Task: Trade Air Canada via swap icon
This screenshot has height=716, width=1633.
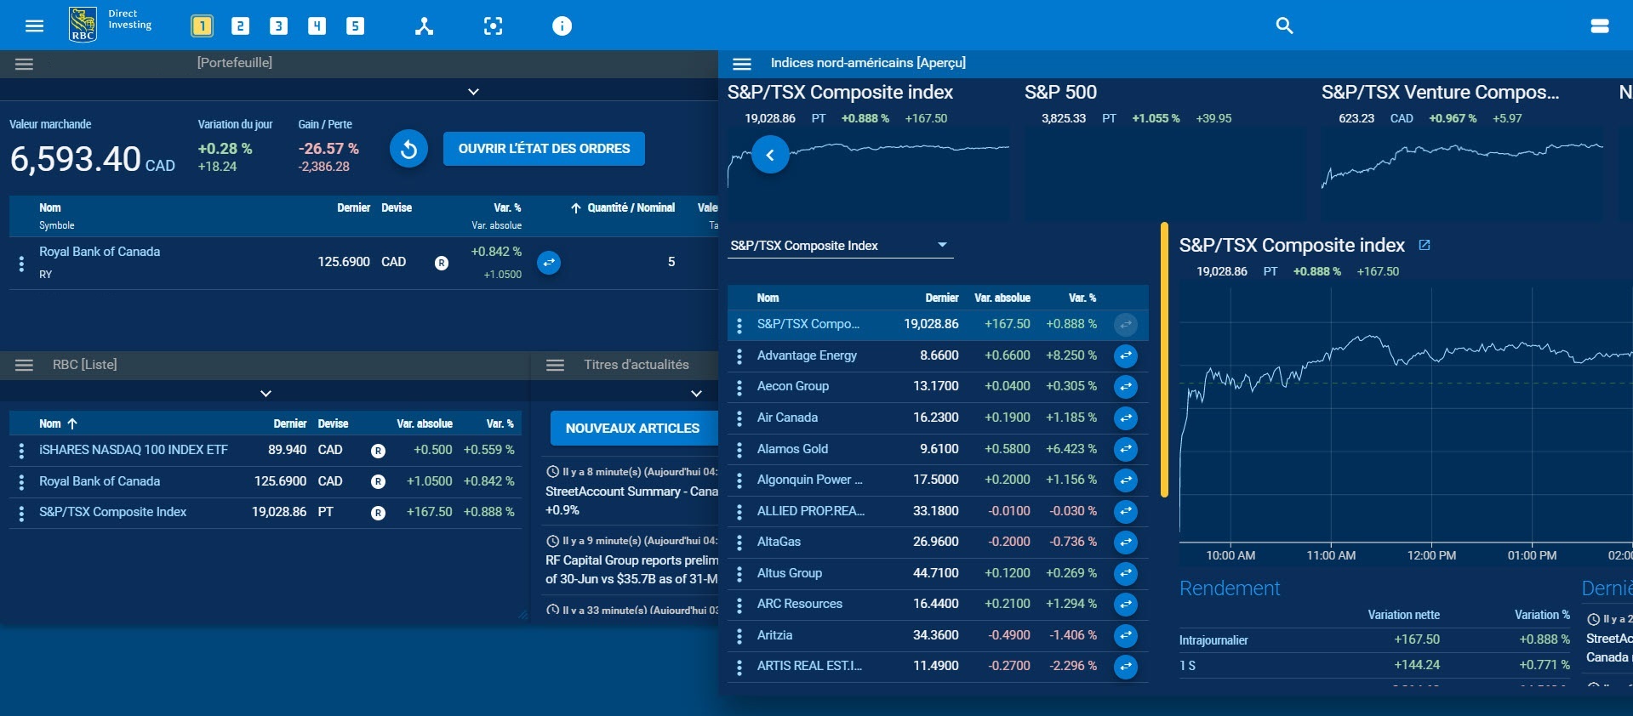Action: pyautogui.click(x=1126, y=418)
